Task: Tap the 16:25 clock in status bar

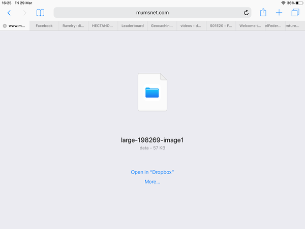Action: click(x=7, y=3)
